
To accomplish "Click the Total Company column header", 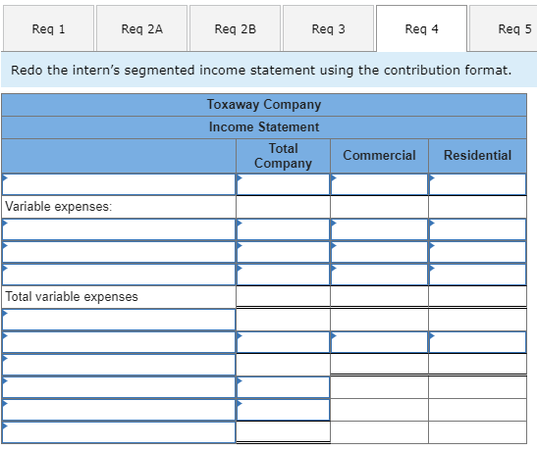I will [284, 156].
